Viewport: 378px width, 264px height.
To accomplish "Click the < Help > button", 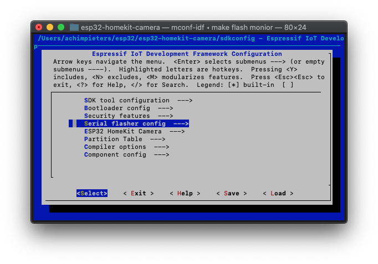I will (185, 193).
